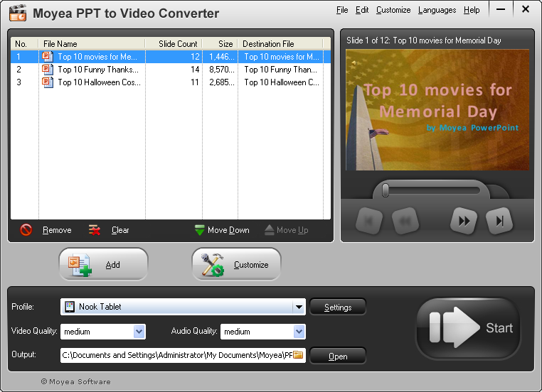Go to previous slide in preview
Image resolution: width=542 pixels, height=392 pixels.
(405, 221)
